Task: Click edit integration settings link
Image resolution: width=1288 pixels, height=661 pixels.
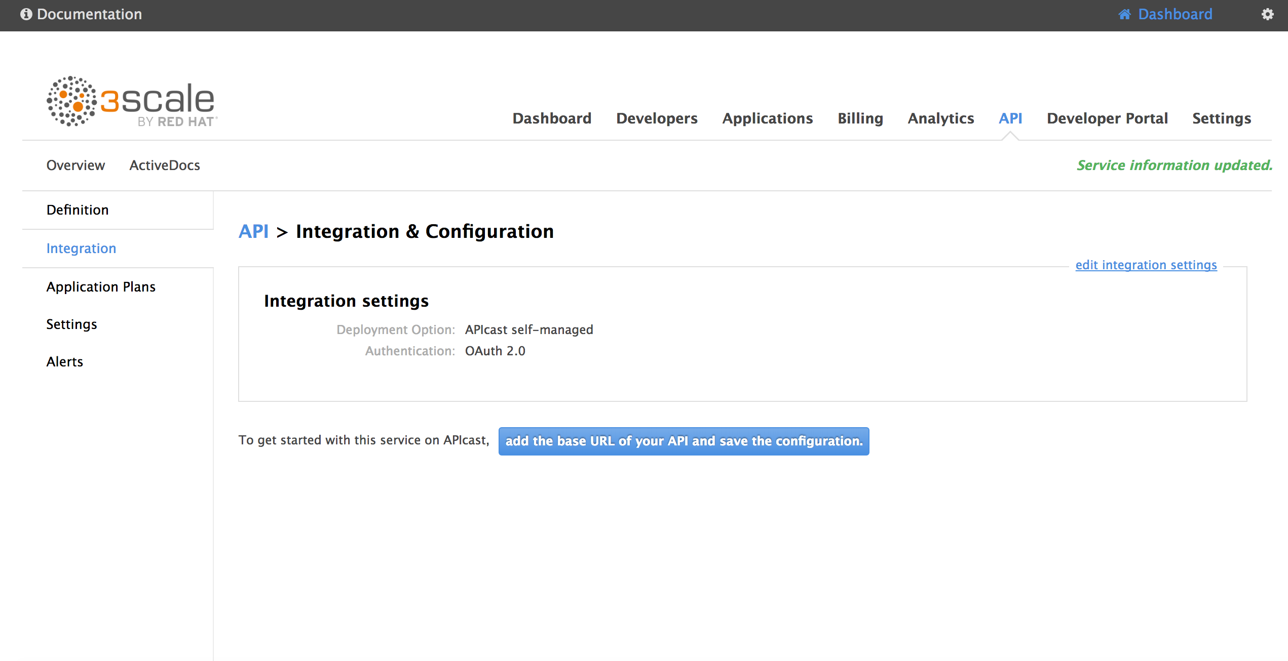Action: click(1146, 265)
